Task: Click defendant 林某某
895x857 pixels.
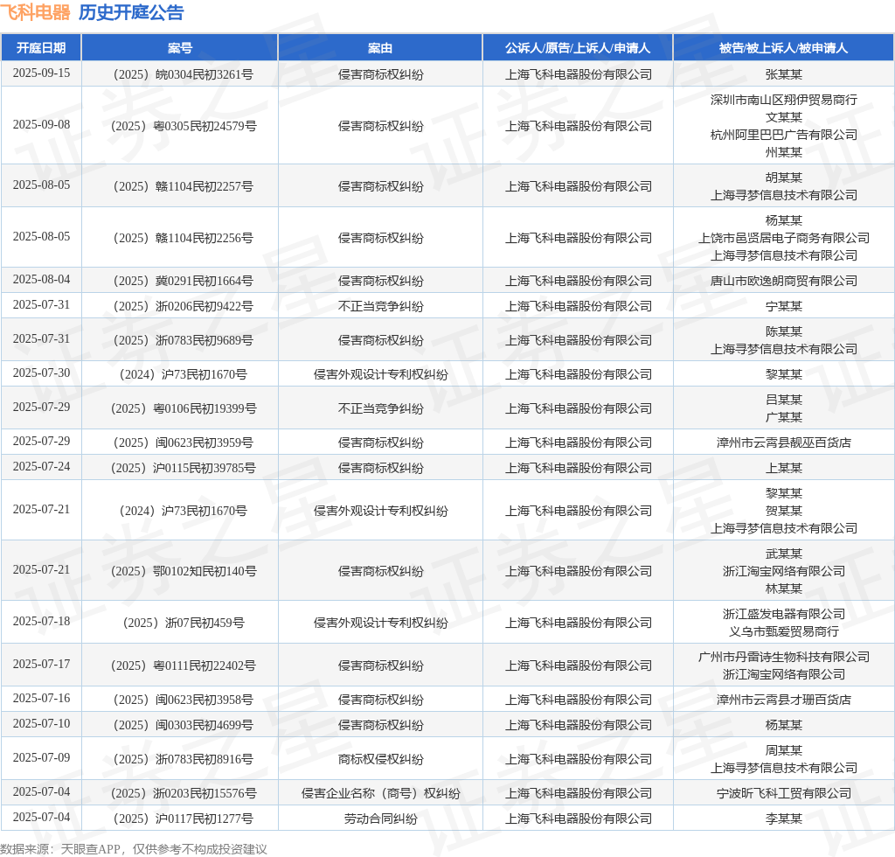Action: [784, 589]
